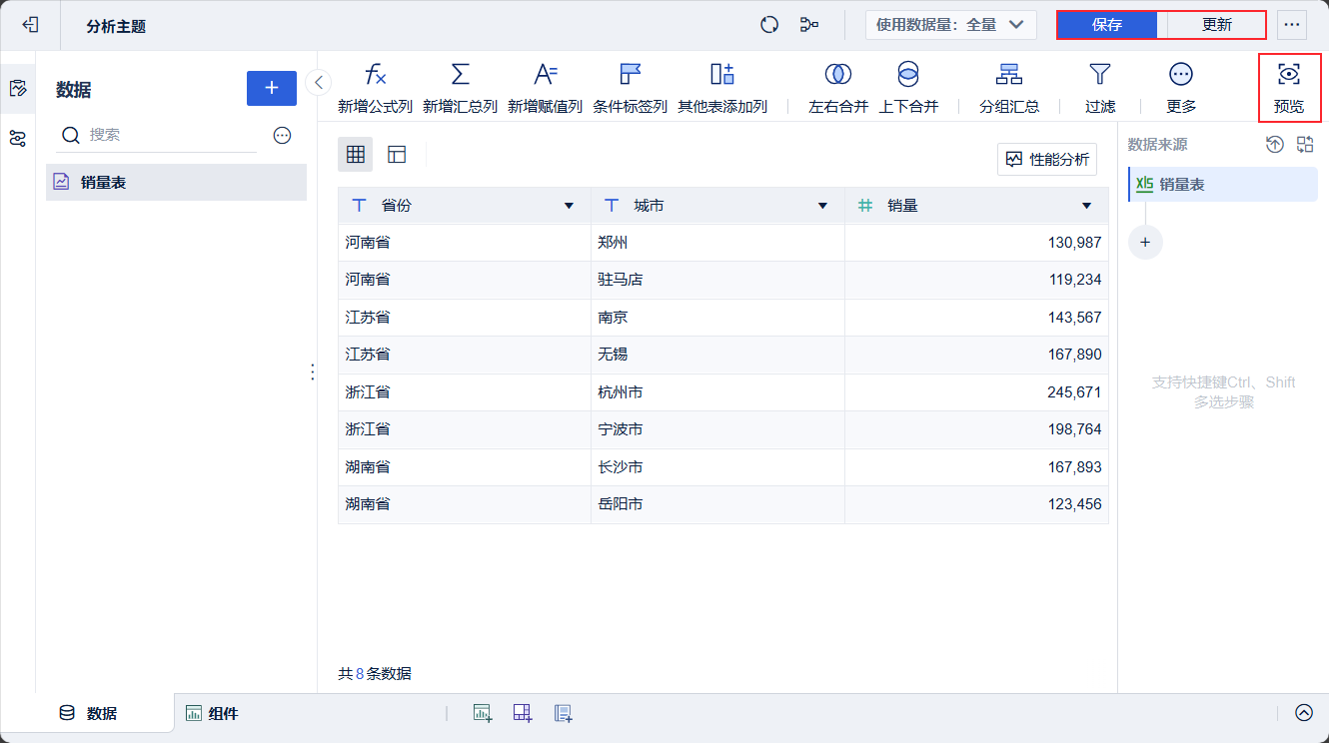Click 上下合并 union tool

tap(908, 88)
